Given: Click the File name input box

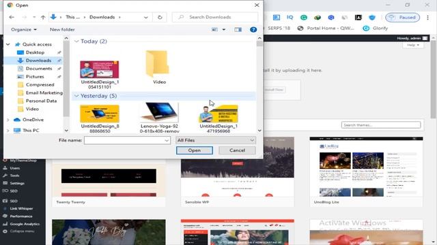Looking at the screenshot, I should pyautogui.click(x=124, y=140).
